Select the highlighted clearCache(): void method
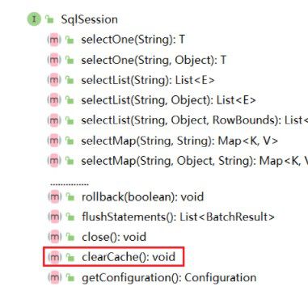308x295 pixels. point(129,257)
